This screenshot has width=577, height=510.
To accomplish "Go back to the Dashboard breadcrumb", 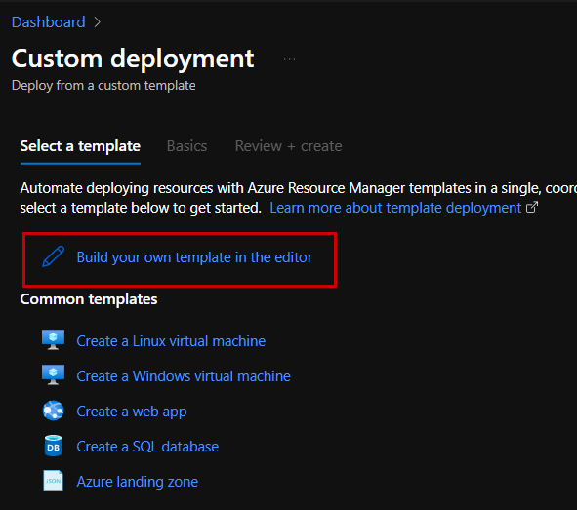I will [48, 22].
